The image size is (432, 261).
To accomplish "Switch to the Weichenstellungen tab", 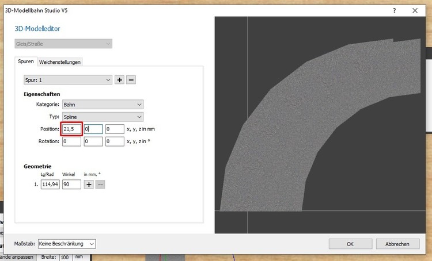I will [x=60, y=62].
